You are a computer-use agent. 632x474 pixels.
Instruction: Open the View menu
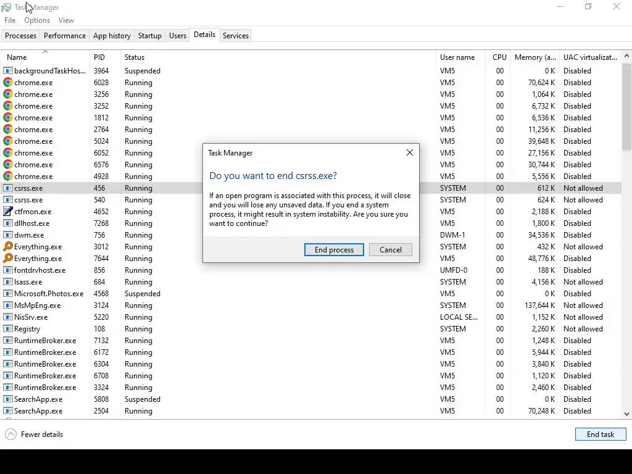pos(66,20)
